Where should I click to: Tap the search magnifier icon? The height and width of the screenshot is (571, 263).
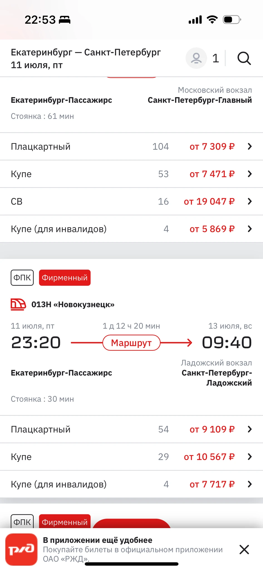click(244, 58)
